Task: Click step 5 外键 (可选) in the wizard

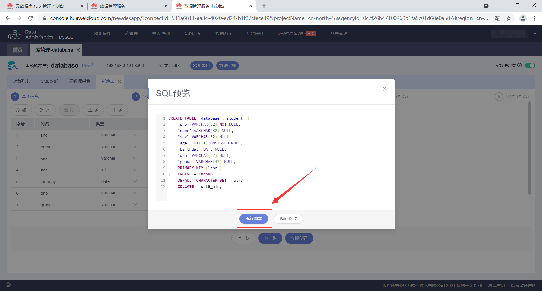Action: pyautogui.click(x=512, y=97)
